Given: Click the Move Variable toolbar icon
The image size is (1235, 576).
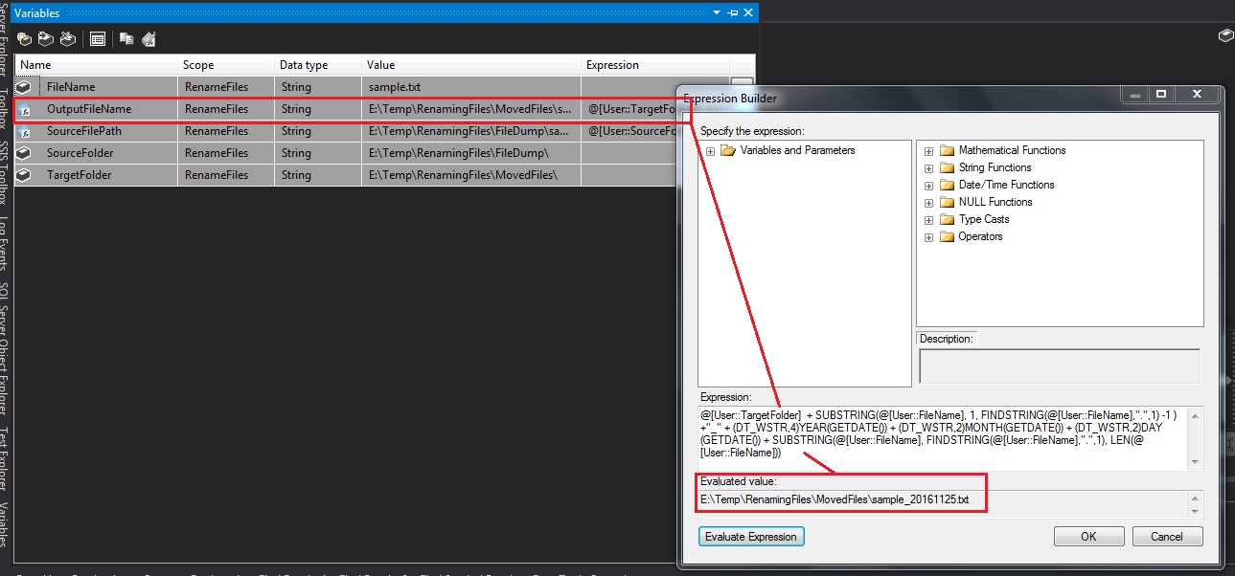Looking at the screenshot, I should 46,38.
